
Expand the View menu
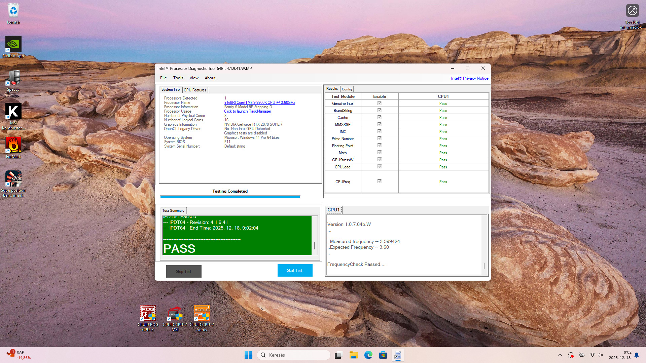pos(194,78)
